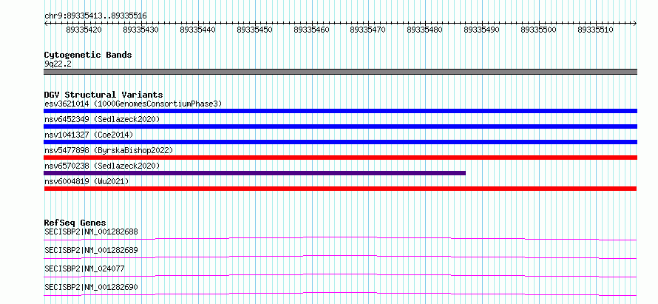Click ruler position 89335450
Image resolution: width=658 pixels, height=304 pixels.
coord(255,30)
